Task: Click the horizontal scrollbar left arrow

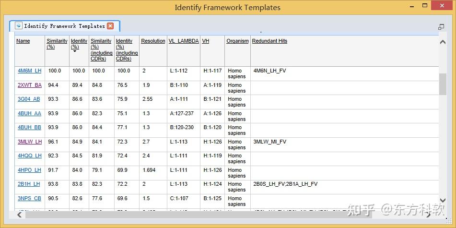Action: point(20,215)
